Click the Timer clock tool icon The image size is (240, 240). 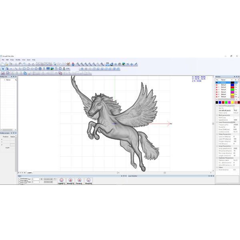coord(60,69)
